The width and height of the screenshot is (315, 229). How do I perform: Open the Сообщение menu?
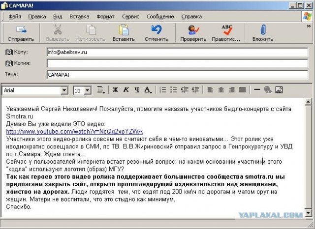(x=160, y=17)
